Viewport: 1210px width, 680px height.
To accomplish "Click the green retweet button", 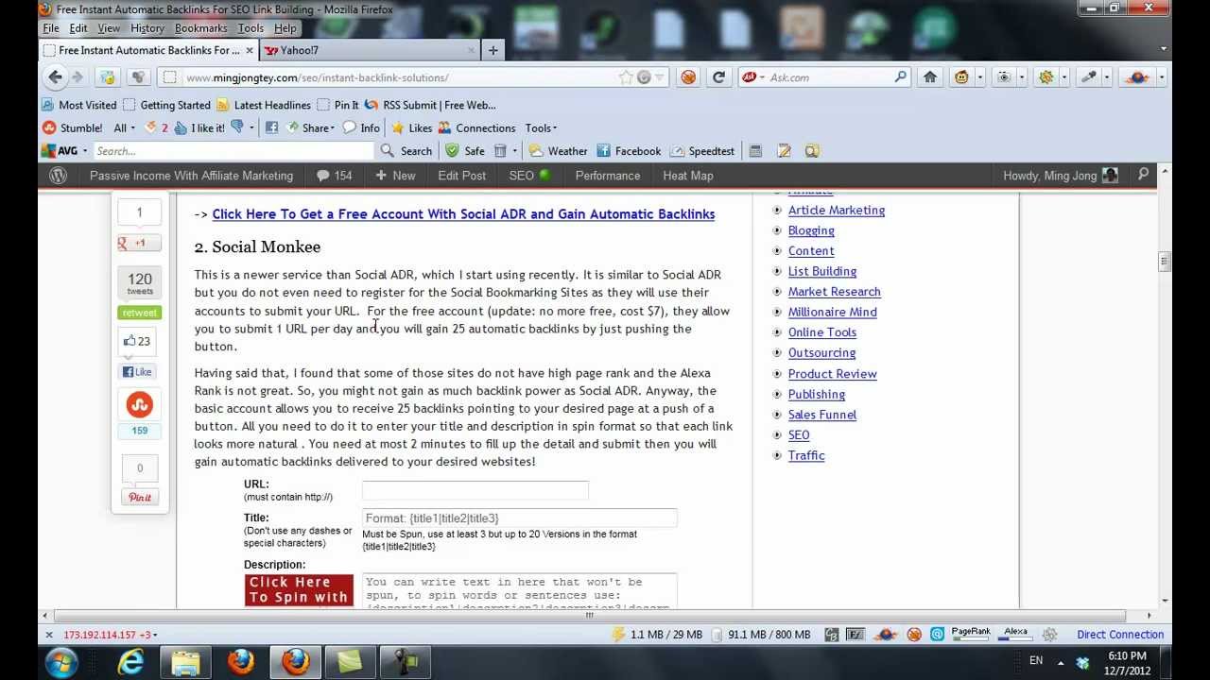I will click(139, 313).
